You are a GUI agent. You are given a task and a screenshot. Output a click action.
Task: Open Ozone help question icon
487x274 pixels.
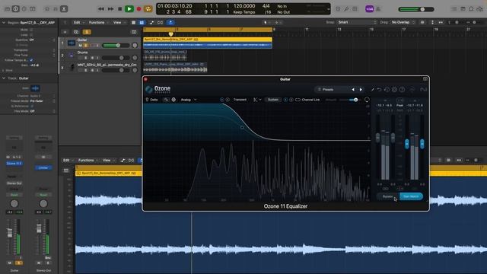402,90
